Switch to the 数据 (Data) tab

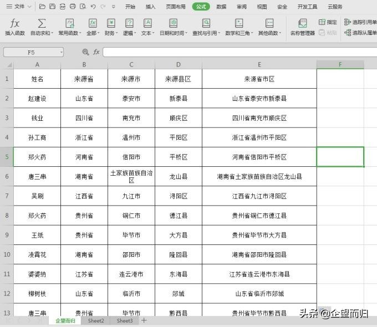pos(221,7)
